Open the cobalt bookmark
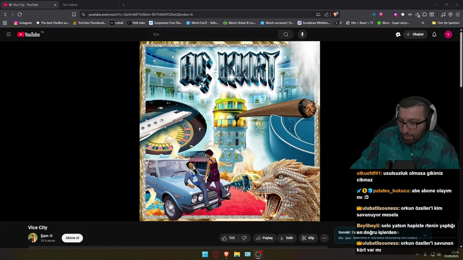 click(x=117, y=23)
